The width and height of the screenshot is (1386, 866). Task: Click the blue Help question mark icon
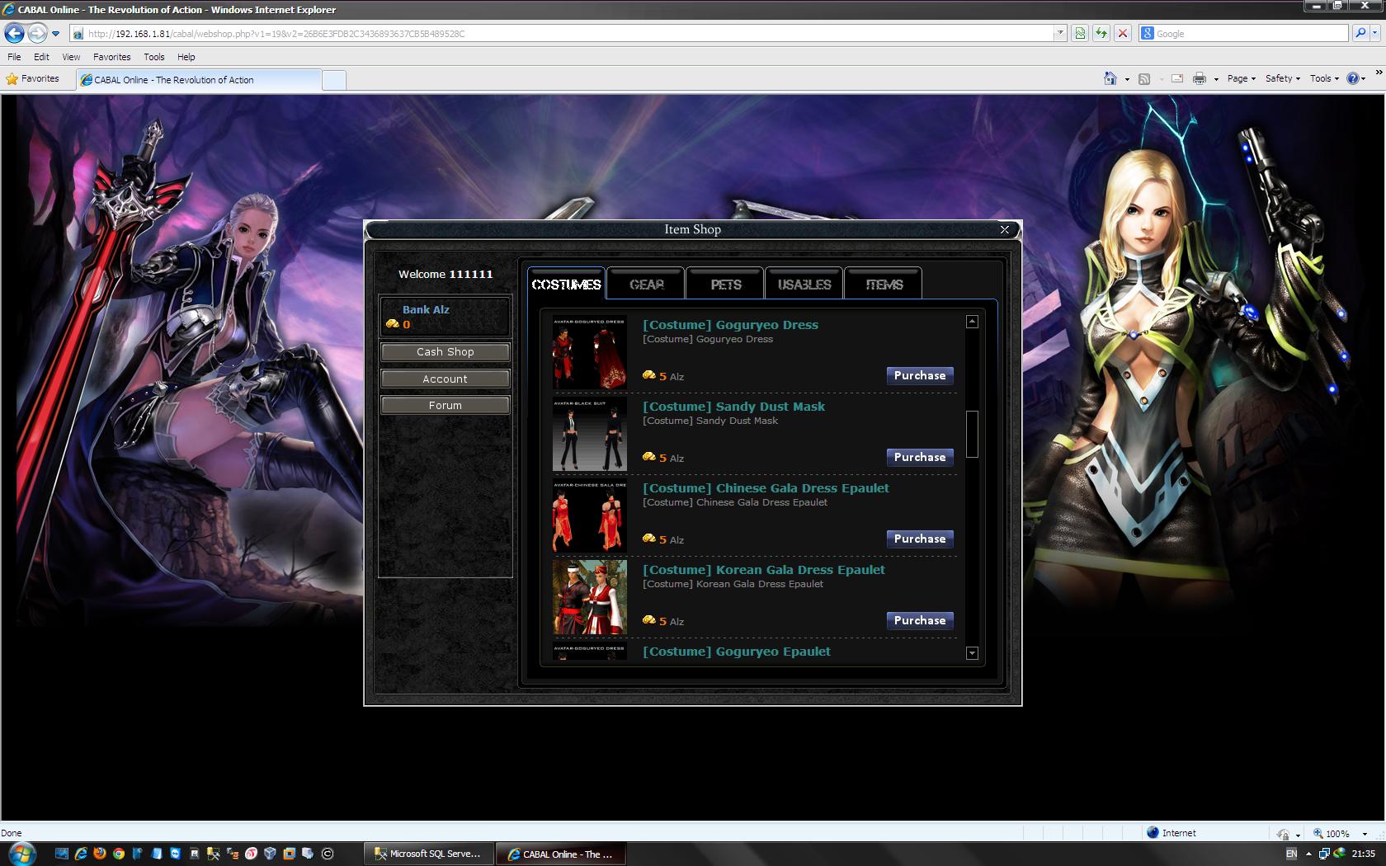(x=1353, y=78)
